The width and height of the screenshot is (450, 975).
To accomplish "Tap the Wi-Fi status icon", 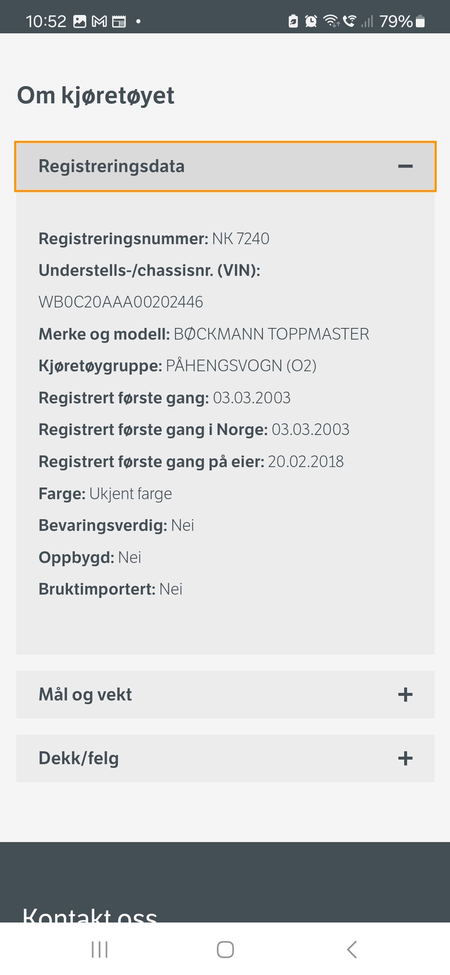I will coord(331,21).
